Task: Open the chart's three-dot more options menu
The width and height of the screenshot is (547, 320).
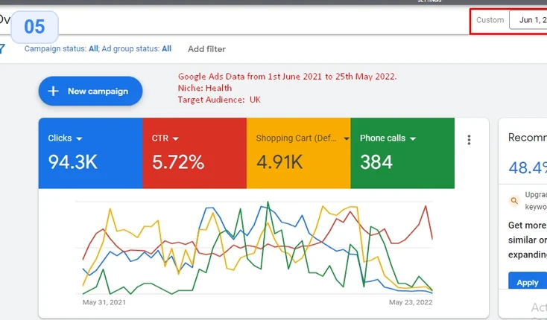Action: pyautogui.click(x=469, y=140)
